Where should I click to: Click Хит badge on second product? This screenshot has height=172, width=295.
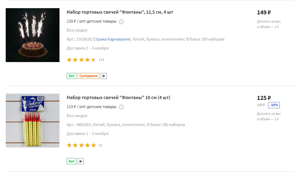pos(71,161)
